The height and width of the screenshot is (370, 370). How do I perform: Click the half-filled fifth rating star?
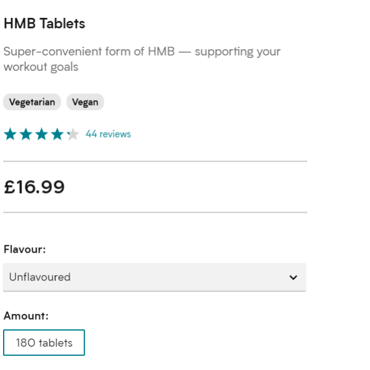pos(73,134)
